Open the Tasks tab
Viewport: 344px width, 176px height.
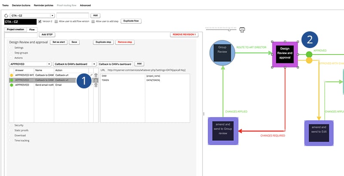pyautogui.click(x=6, y=5)
